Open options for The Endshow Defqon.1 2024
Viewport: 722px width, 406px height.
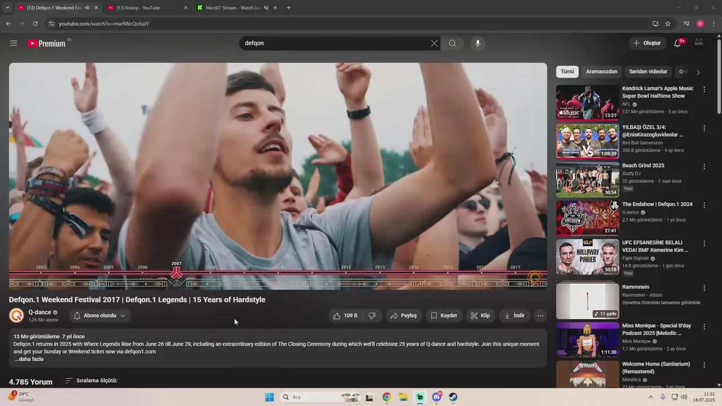[704, 205]
